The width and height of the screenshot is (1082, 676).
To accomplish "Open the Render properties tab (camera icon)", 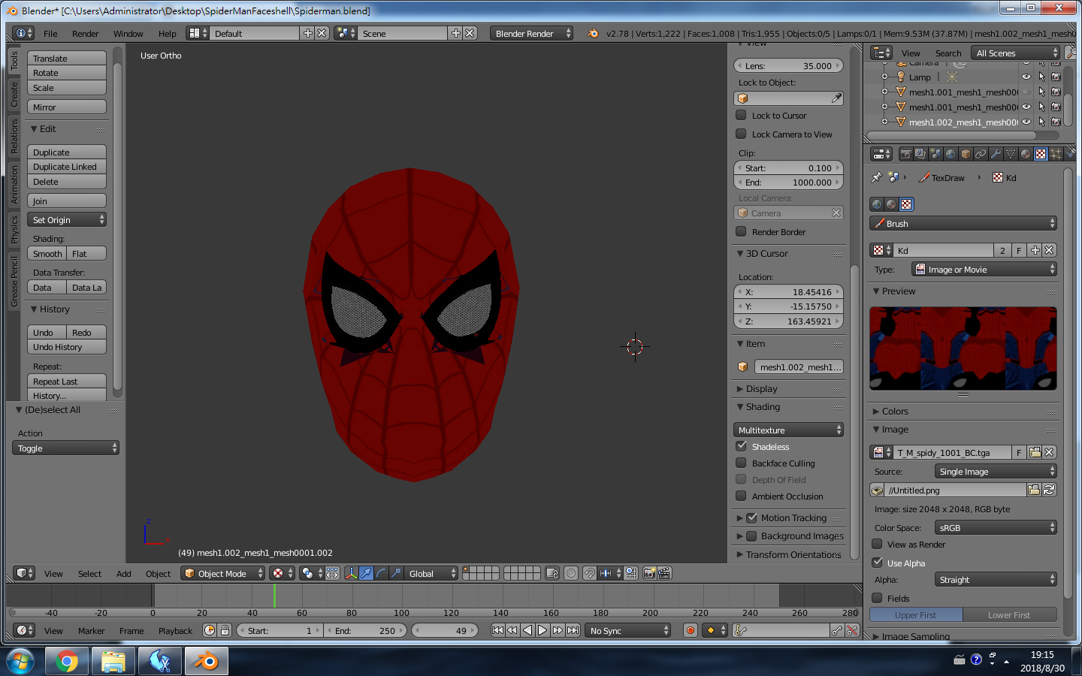I will click(x=906, y=154).
